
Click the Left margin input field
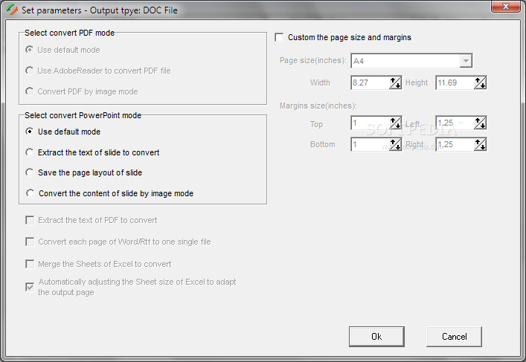click(x=455, y=123)
